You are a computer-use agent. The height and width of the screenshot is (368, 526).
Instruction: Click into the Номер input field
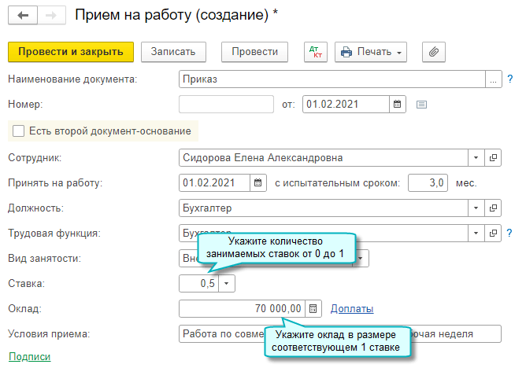pyautogui.click(x=226, y=104)
